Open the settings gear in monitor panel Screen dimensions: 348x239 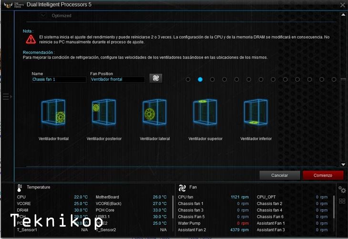[342, 189]
